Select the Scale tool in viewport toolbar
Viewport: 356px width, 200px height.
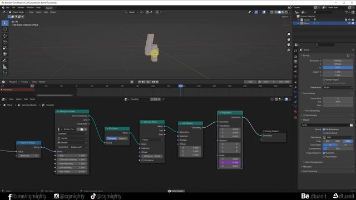coord(5,48)
